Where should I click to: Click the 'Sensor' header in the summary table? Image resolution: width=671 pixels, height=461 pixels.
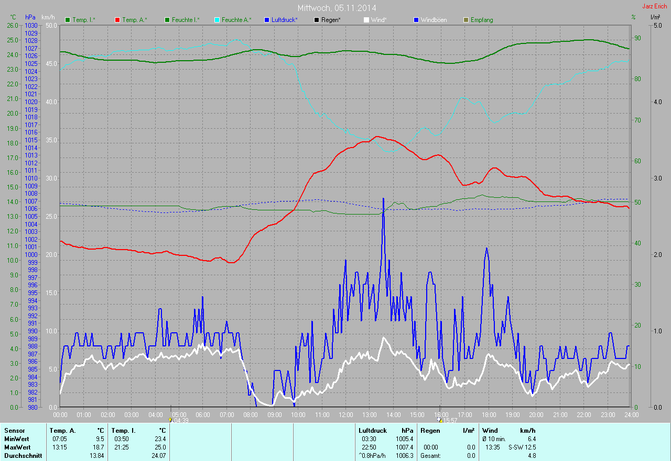(x=14, y=431)
